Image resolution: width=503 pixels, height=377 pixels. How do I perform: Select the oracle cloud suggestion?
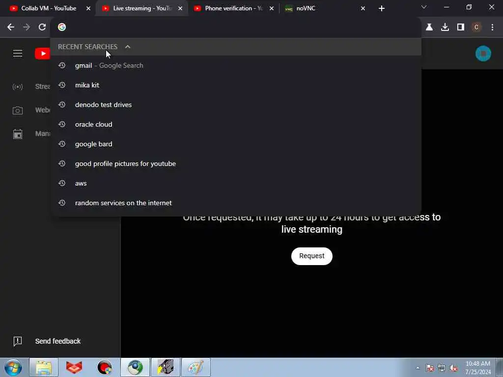tap(236, 124)
